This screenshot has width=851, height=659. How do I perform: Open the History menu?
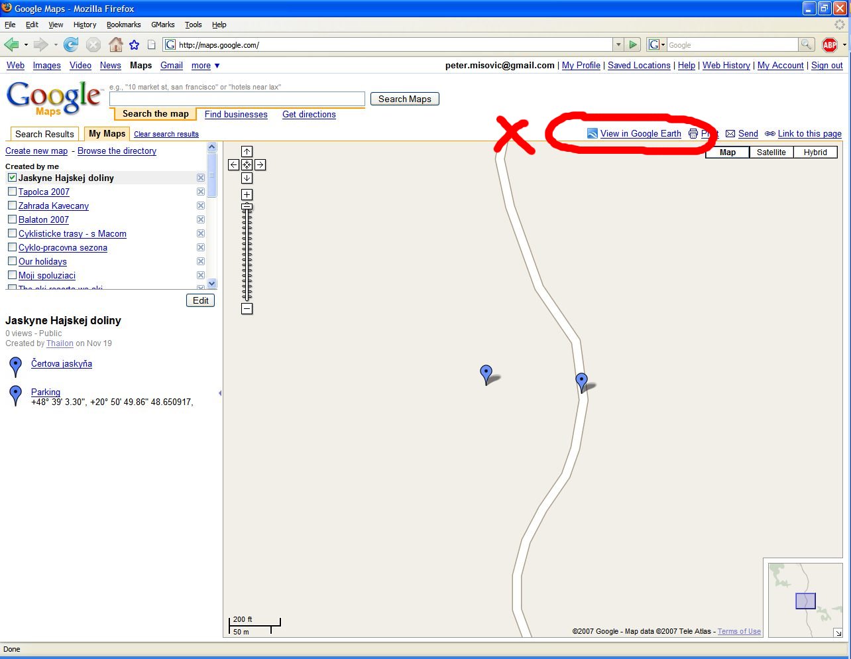point(85,25)
